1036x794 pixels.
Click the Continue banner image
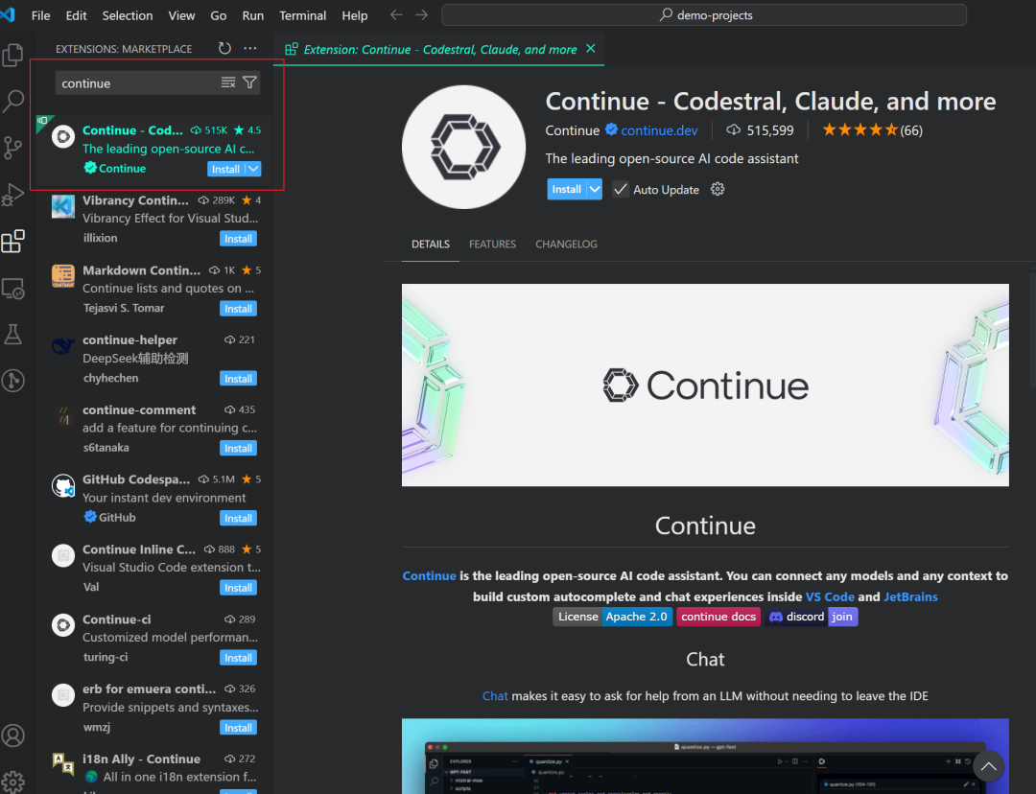705,385
